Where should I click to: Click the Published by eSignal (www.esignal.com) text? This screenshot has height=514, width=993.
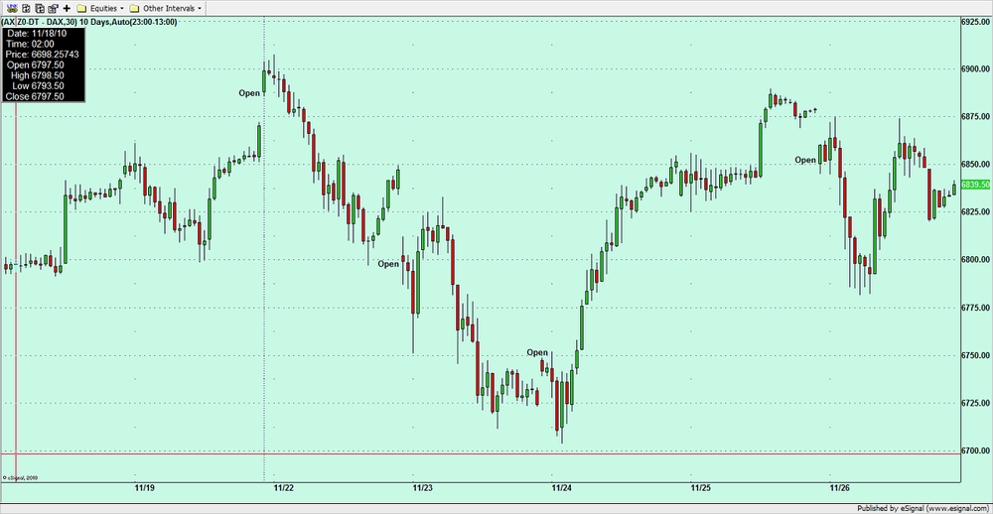click(x=923, y=508)
